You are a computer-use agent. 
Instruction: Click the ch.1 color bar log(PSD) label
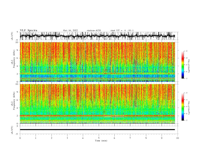tap(189, 66)
